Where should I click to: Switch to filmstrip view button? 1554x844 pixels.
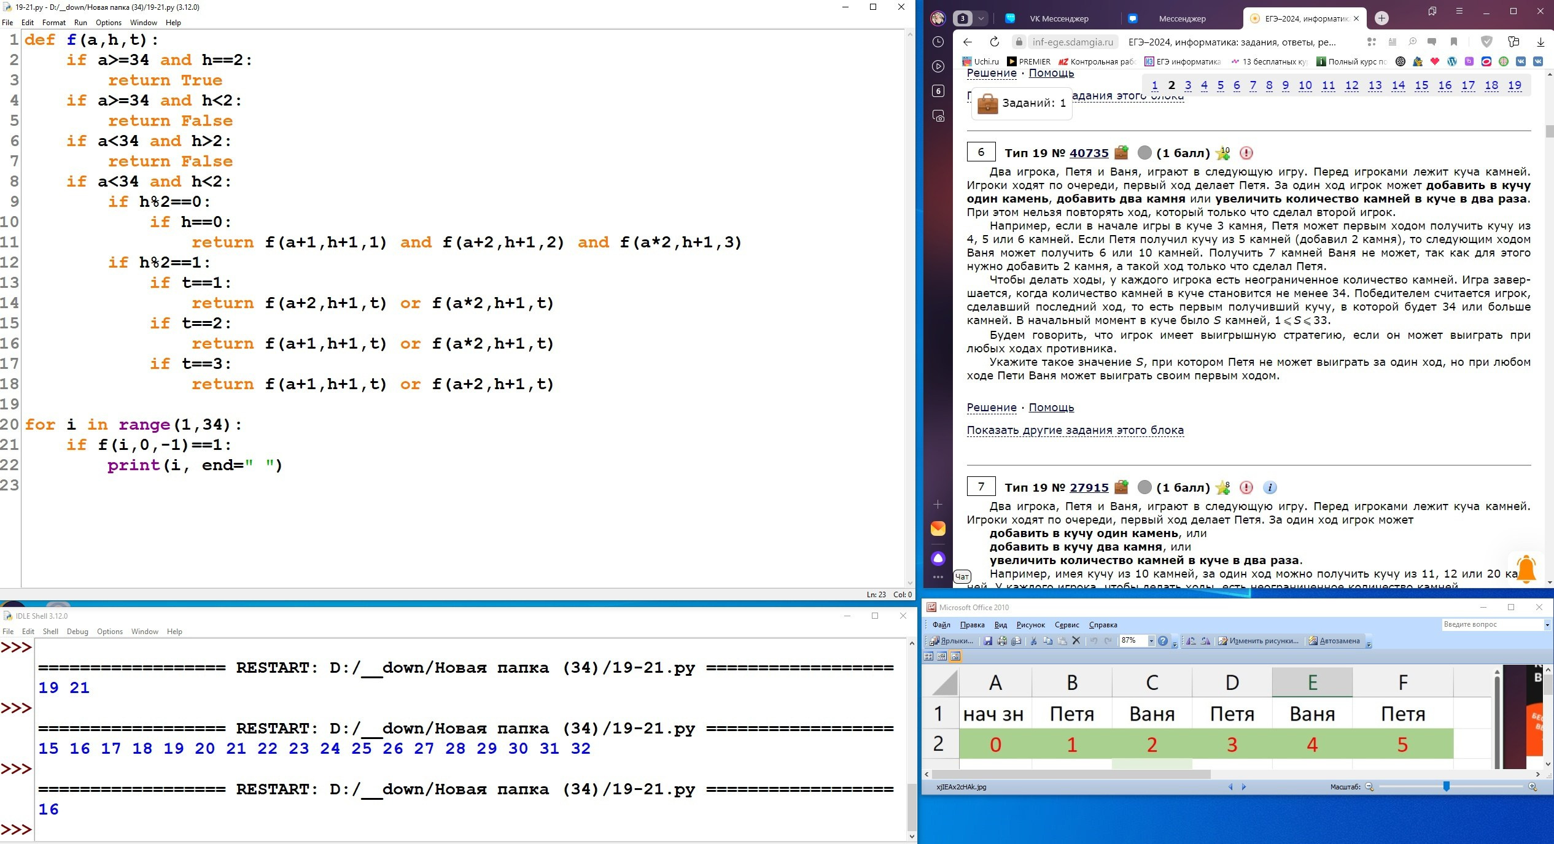942,656
